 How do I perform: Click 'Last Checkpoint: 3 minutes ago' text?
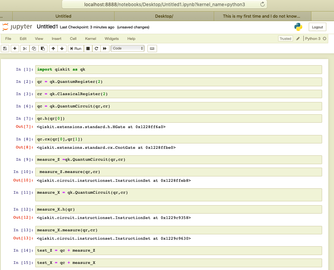tap(87, 27)
